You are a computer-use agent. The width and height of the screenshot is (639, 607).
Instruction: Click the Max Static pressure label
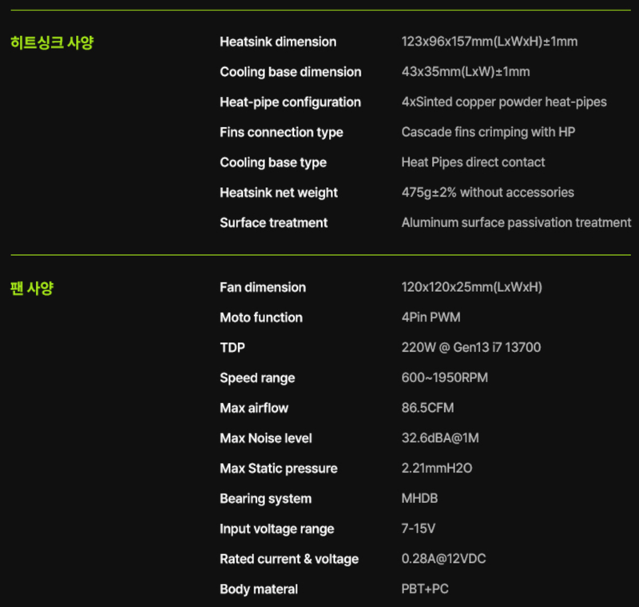coord(279,469)
